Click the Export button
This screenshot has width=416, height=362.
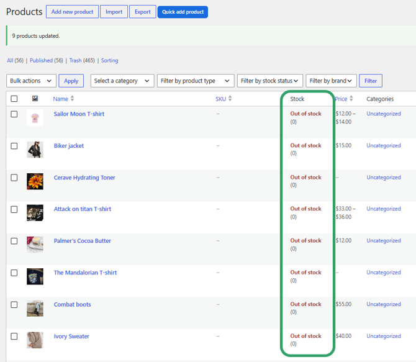click(142, 12)
